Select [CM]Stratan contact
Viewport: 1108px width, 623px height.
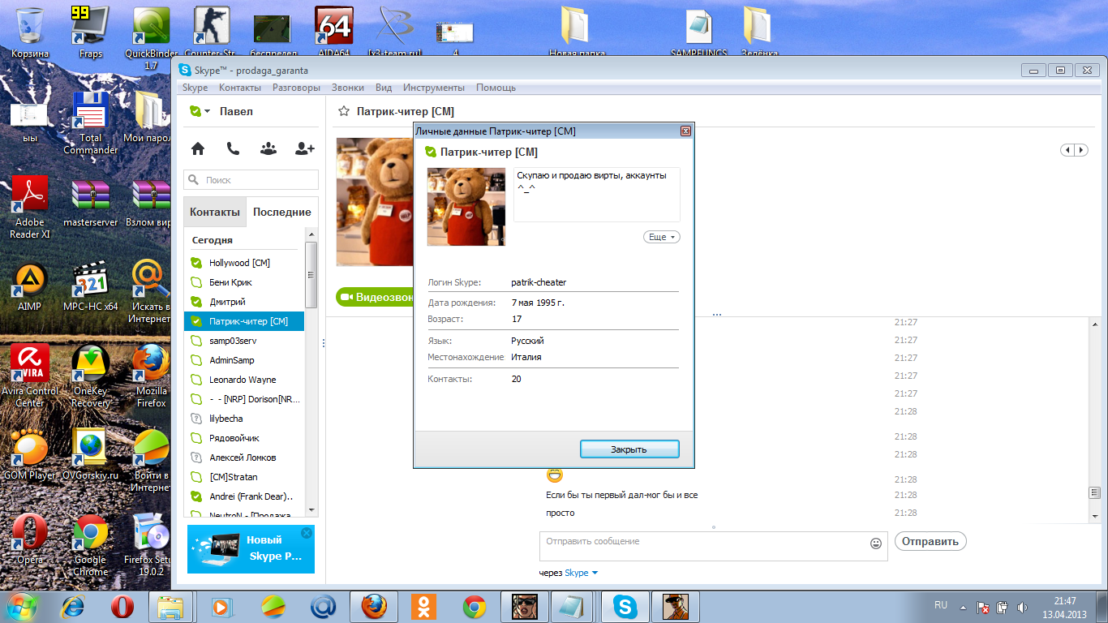(244, 477)
